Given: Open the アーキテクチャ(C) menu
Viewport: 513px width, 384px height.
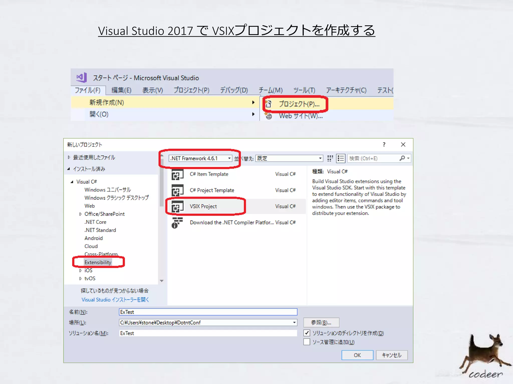Looking at the screenshot, I should point(346,90).
